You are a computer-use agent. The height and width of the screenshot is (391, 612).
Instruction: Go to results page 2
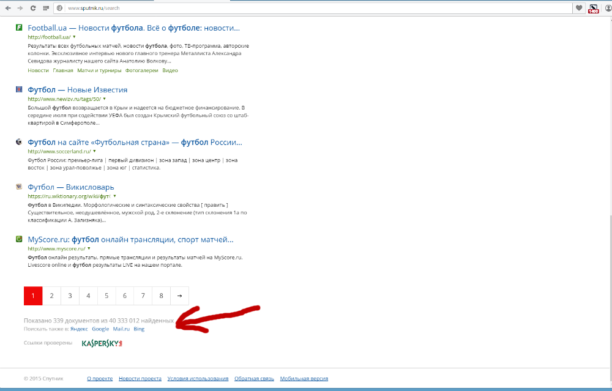51,296
